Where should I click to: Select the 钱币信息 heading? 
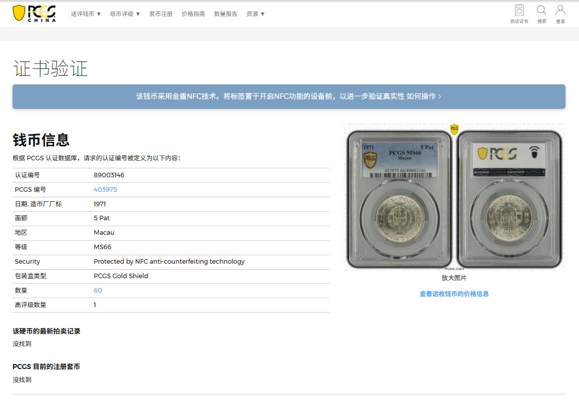(41, 140)
